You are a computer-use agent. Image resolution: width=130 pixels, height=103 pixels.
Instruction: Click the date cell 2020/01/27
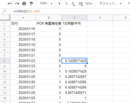tap(23, 87)
